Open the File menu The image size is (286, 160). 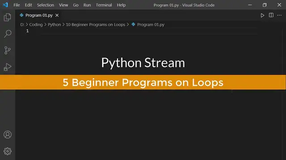[17, 5]
